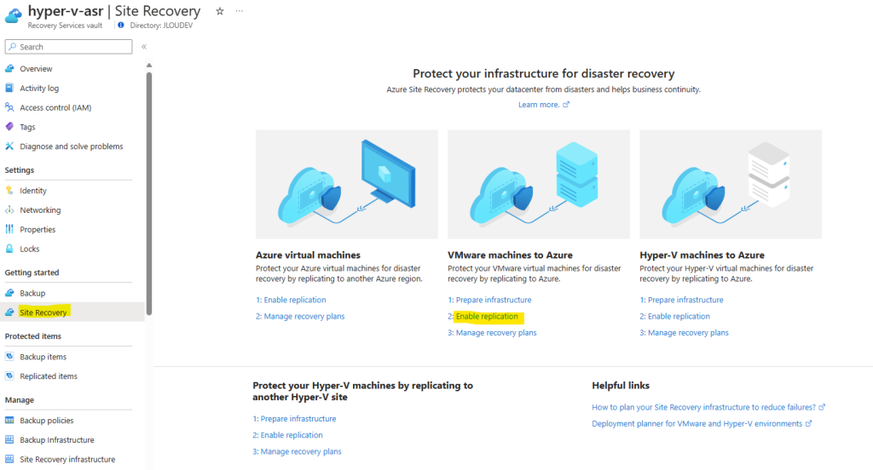Click the sidebar Search field
This screenshot has height=470, width=873.
point(68,47)
